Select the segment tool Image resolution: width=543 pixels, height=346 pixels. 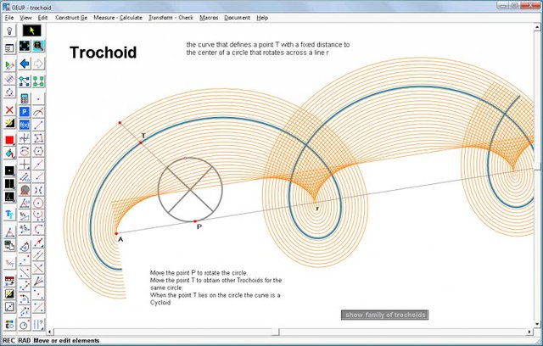click(x=38, y=125)
